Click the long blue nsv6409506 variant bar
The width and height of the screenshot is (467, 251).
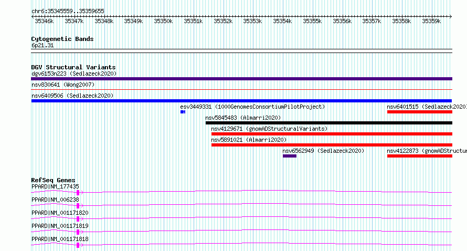tap(241, 101)
